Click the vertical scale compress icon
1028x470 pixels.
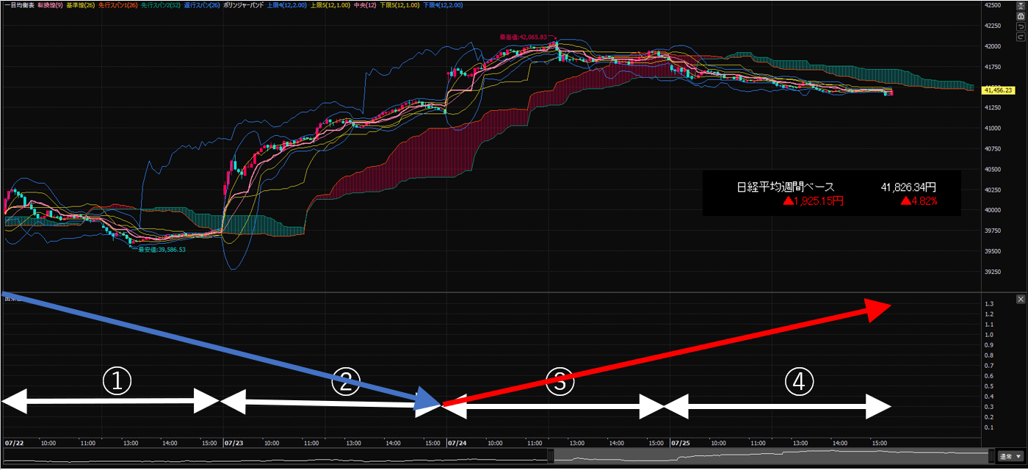click(x=1020, y=6)
